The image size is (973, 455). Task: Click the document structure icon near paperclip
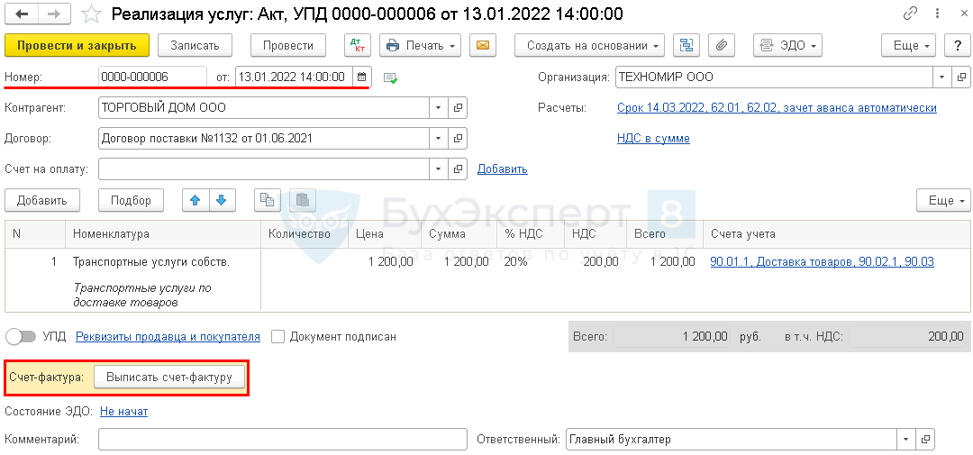[x=687, y=45]
